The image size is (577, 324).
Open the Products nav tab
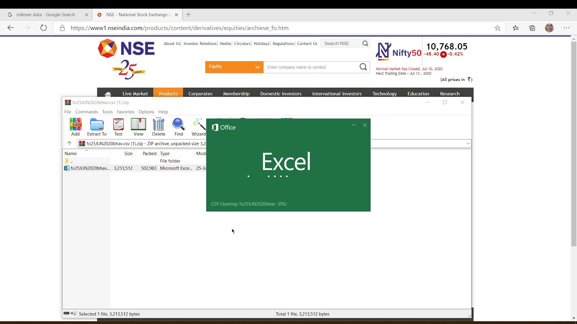[168, 94]
